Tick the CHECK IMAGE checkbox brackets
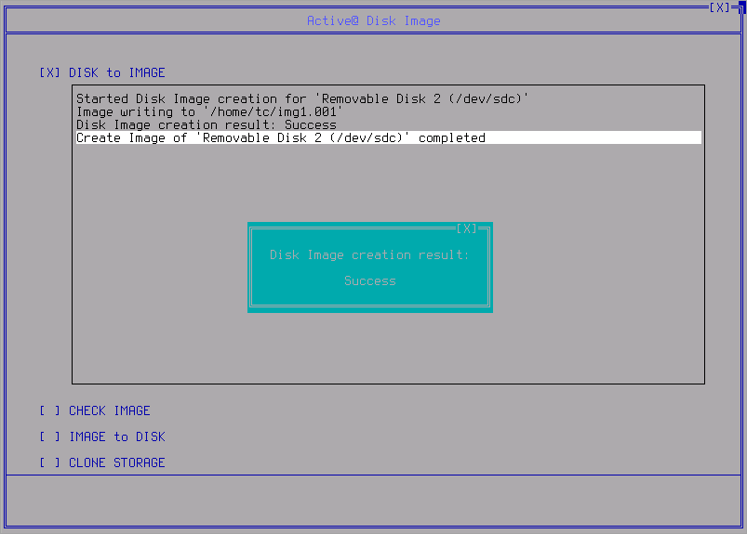The height and width of the screenshot is (534, 747). tap(50, 410)
